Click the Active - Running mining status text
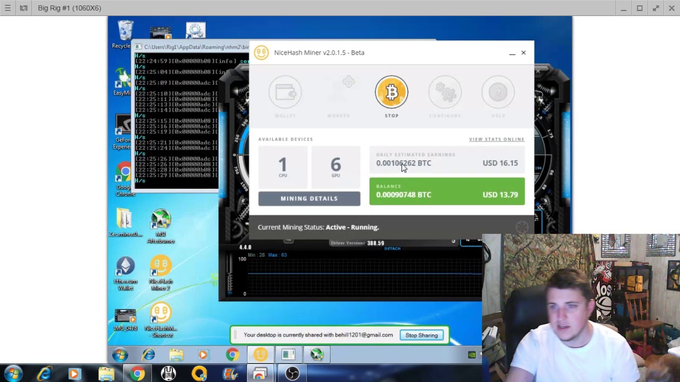Viewport: 680px width, 382px height. (x=352, y=227)
